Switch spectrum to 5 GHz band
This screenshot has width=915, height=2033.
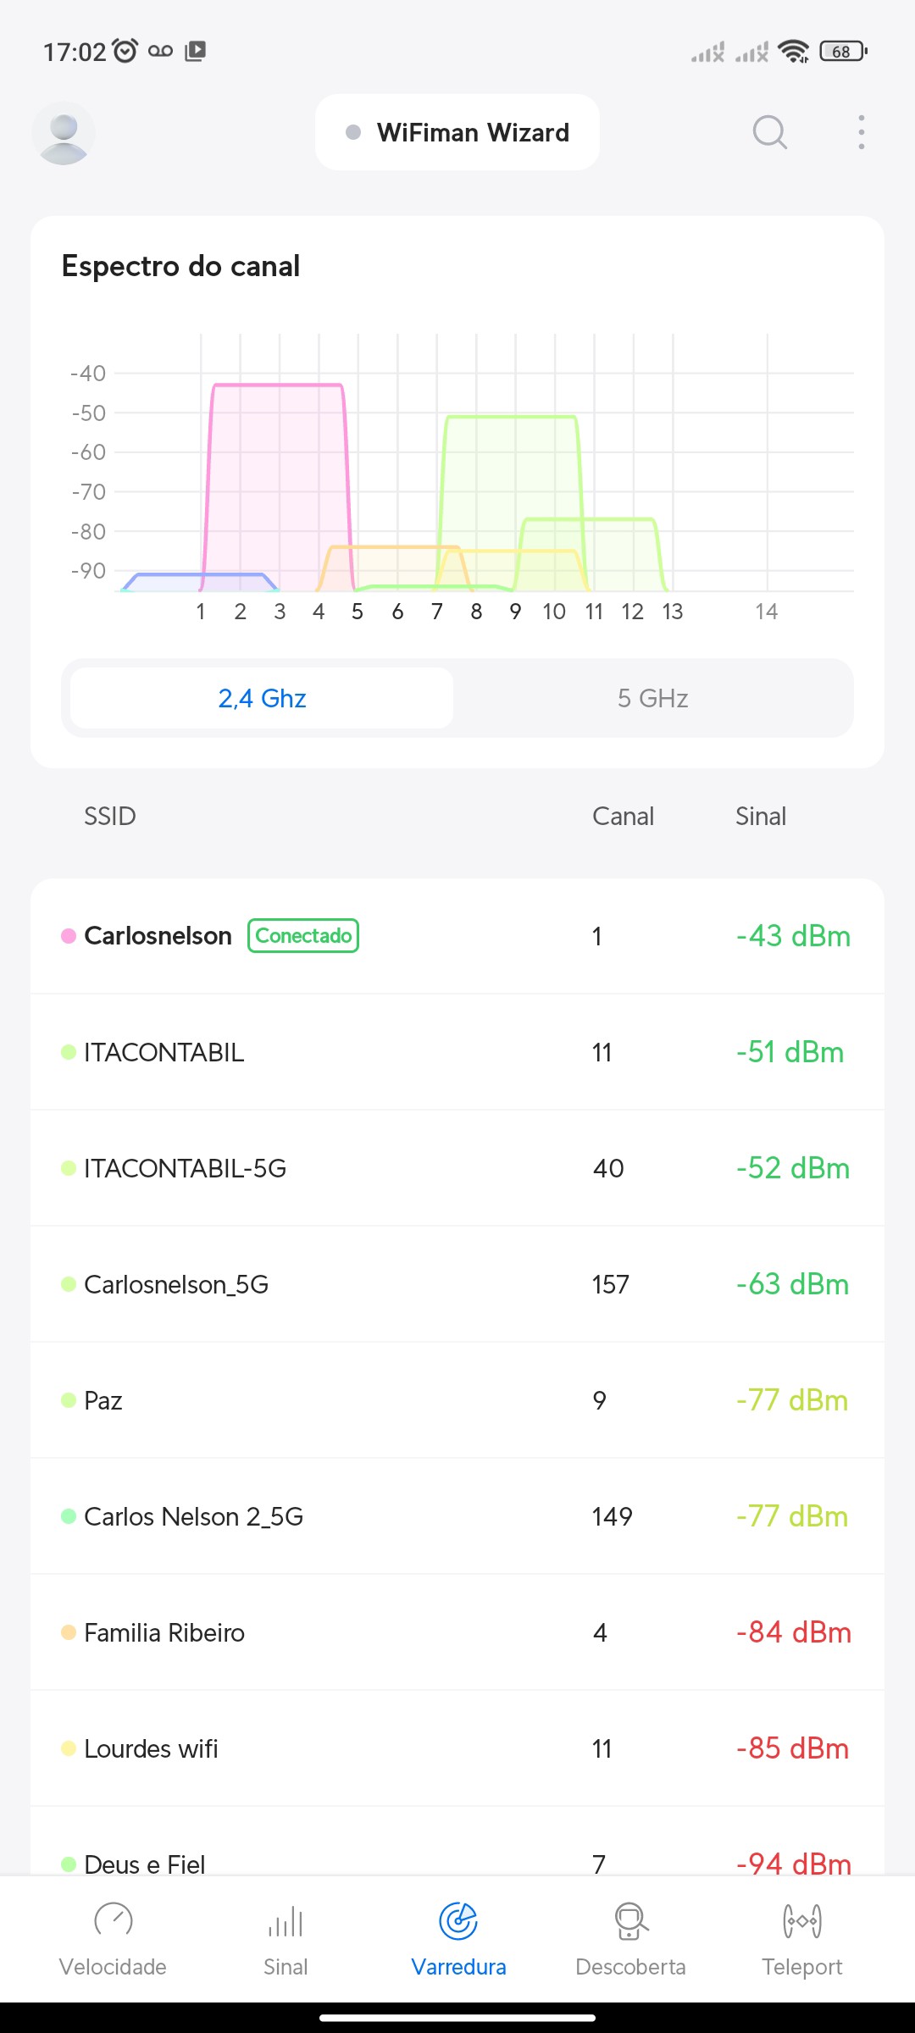(652, 698)
